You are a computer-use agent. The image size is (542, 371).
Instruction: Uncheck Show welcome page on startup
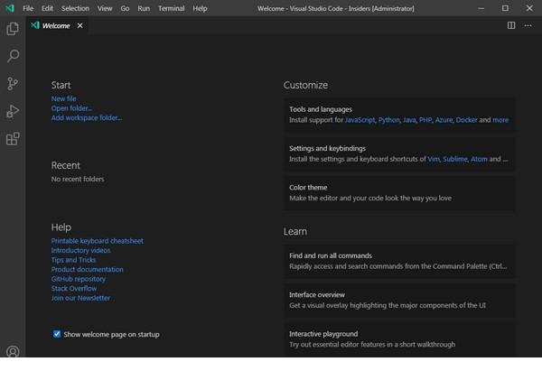coord(57,334)
